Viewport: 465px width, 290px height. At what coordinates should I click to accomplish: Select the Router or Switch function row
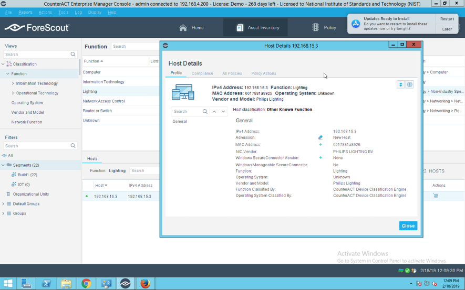[121, 111]
